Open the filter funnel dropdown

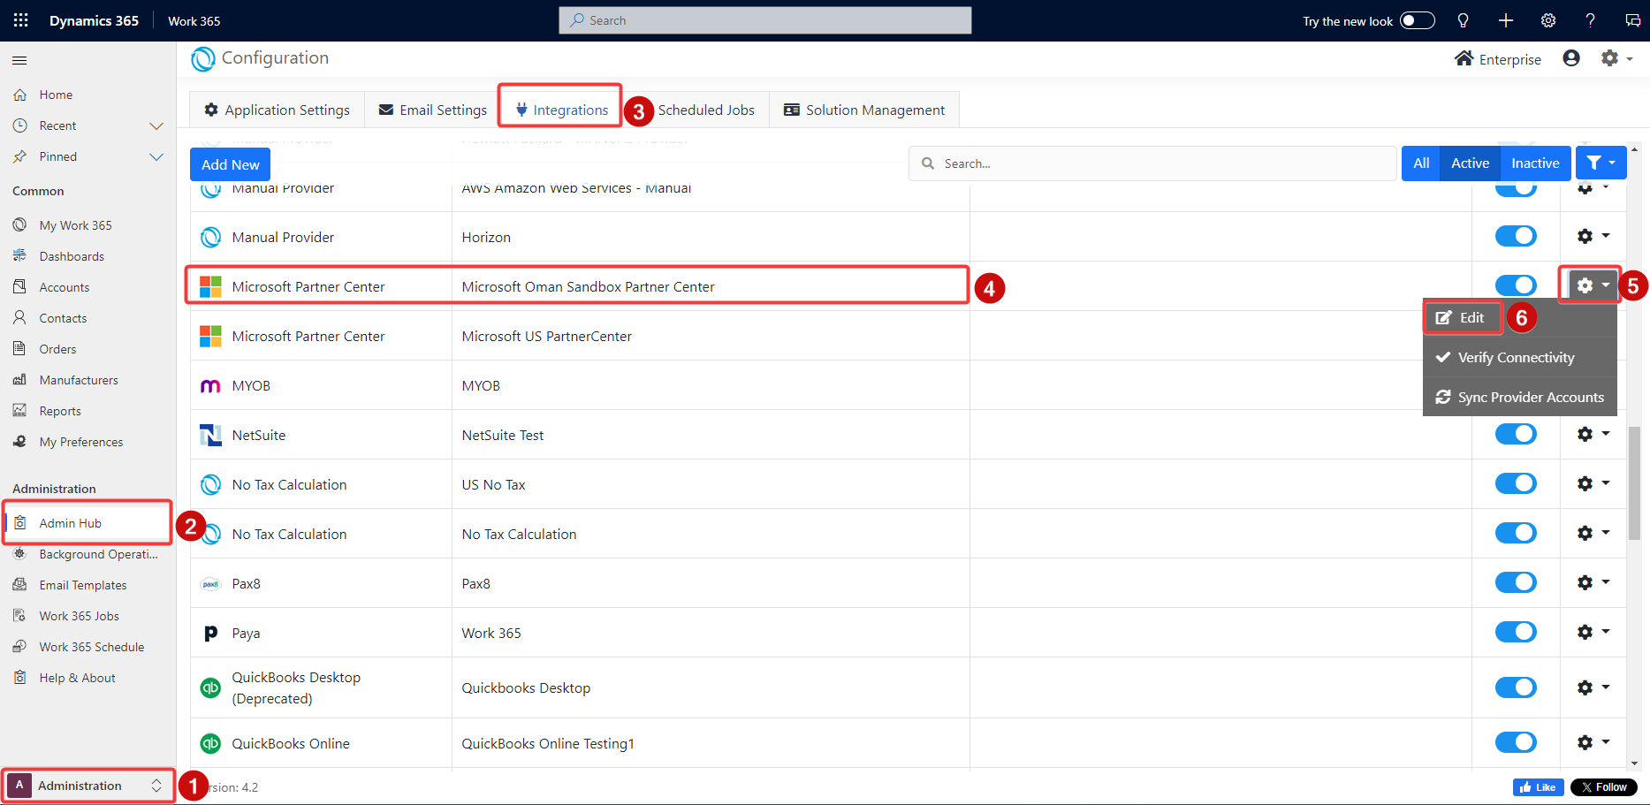pyautogui.click(x=1601, y=163)
